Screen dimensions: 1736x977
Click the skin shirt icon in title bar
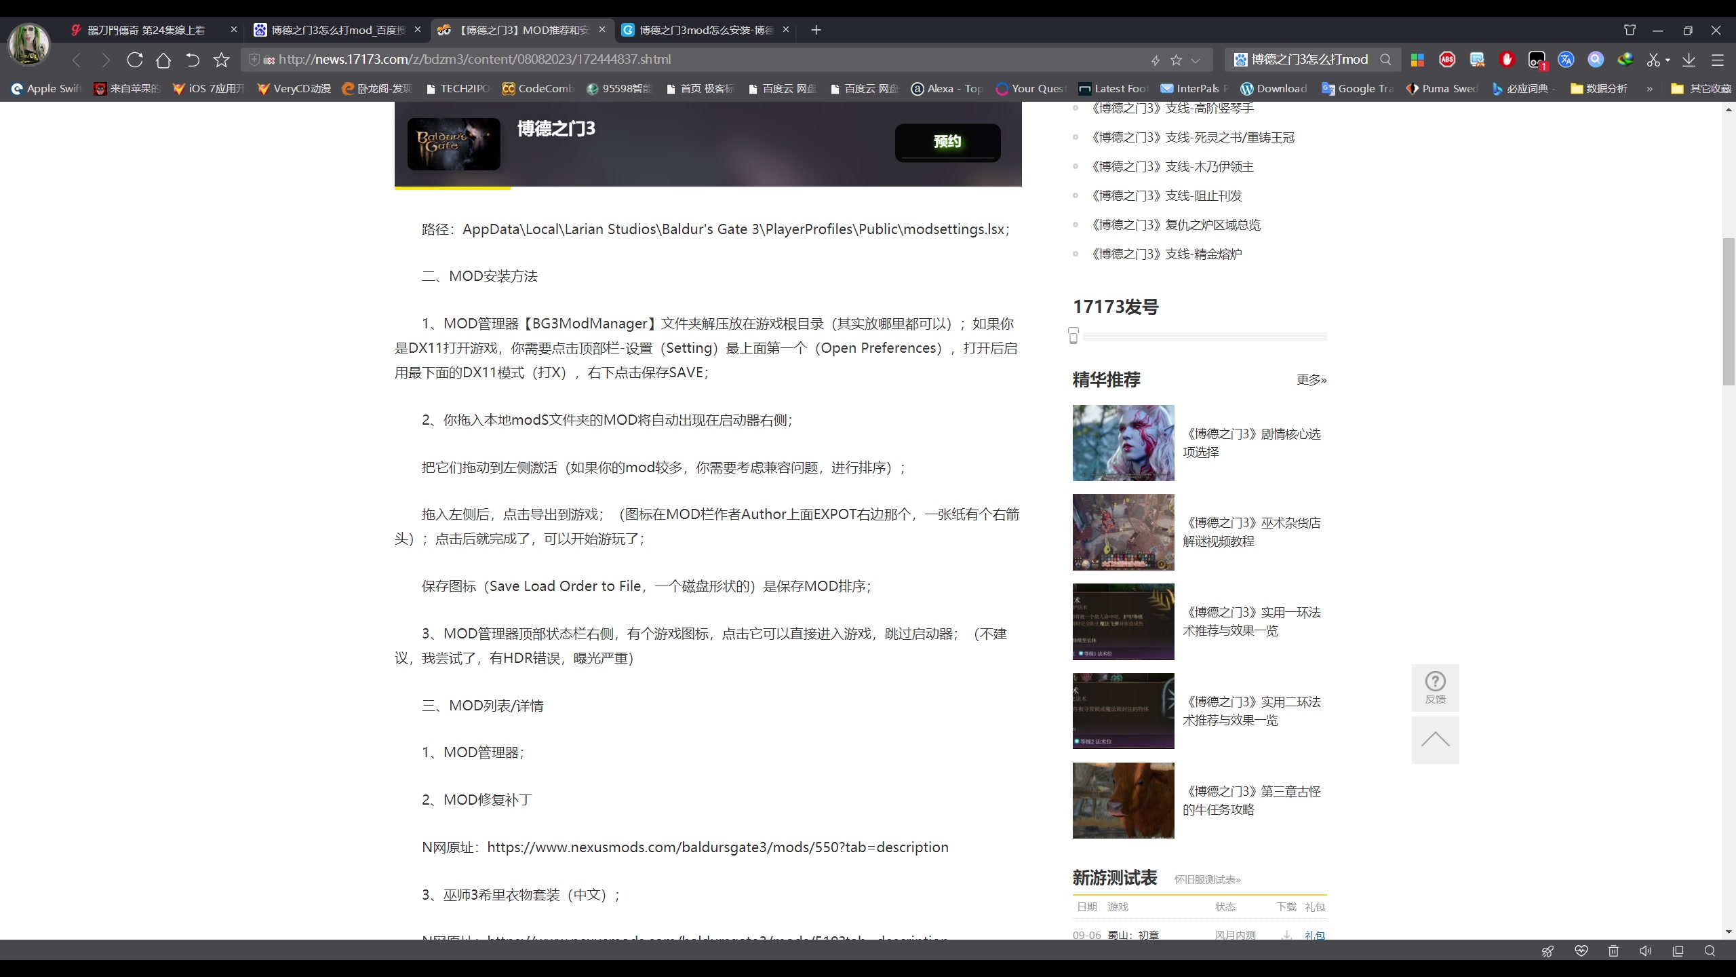1630,30
